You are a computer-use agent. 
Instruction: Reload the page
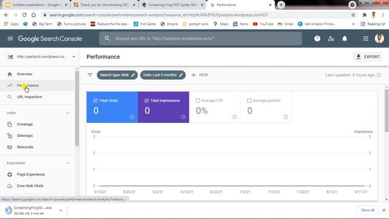[x=24, y=15]
